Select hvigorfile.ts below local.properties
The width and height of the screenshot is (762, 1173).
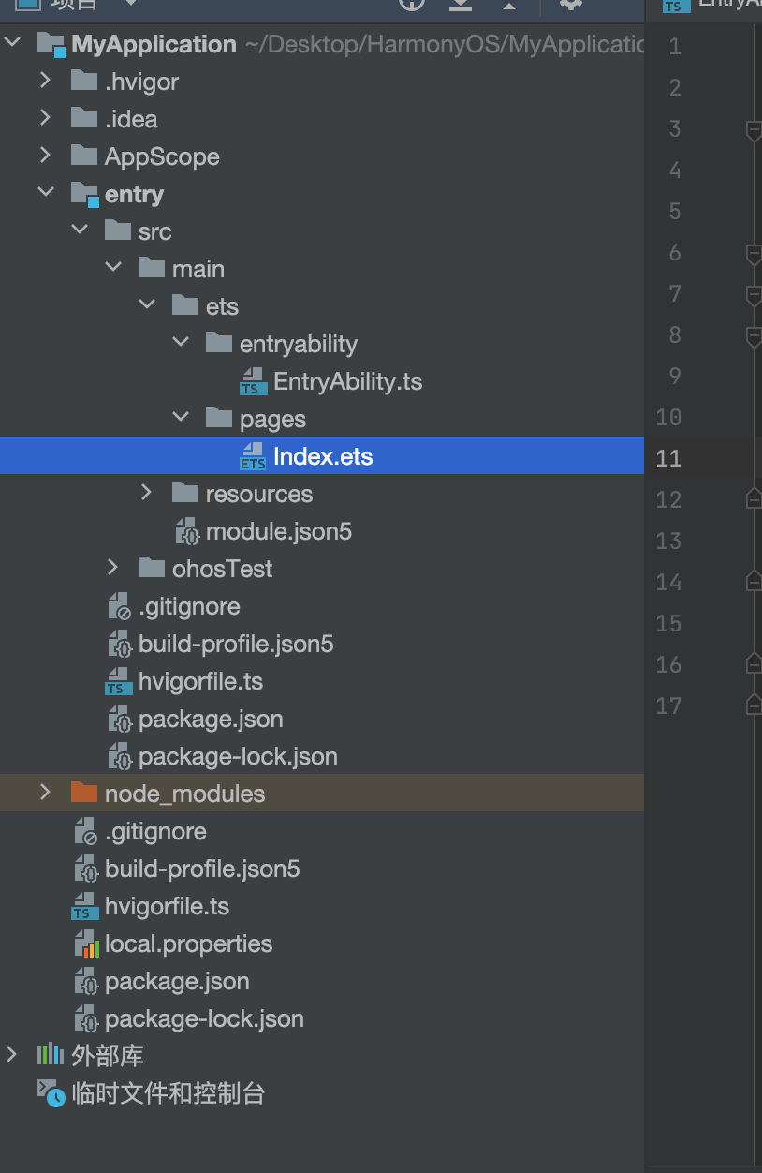click(167, 907)
